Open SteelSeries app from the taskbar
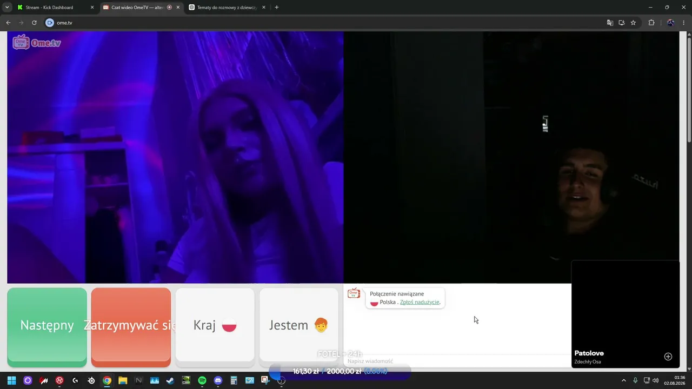Viewport: 692px width, 389px height. (91, 380)
